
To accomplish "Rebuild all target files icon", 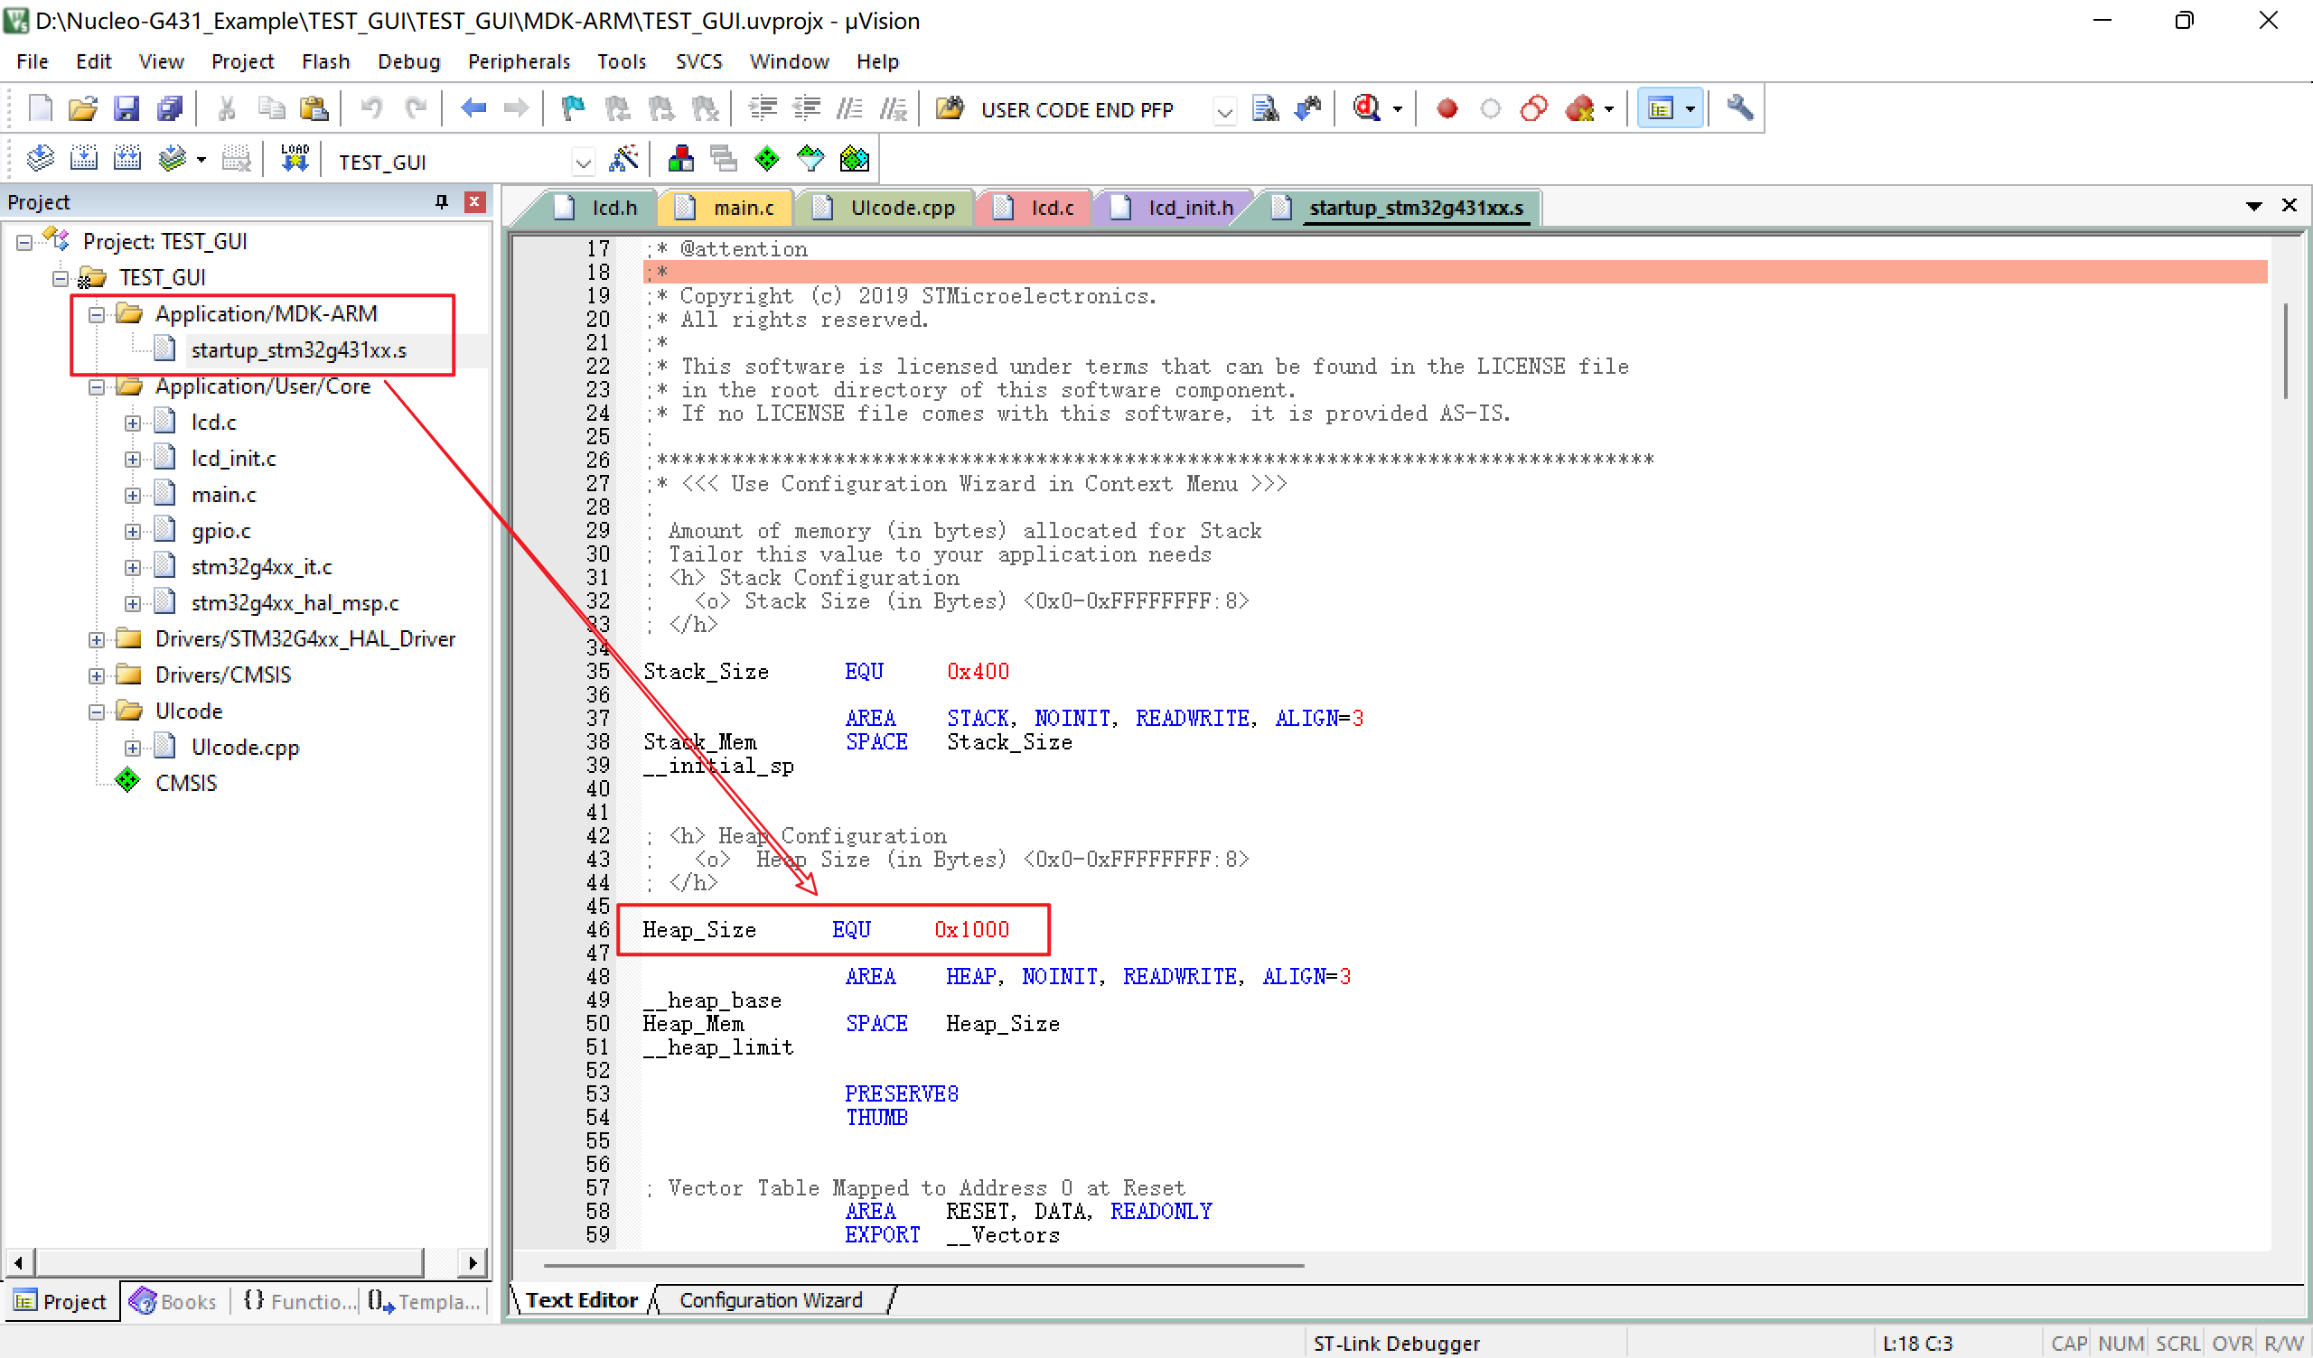I will pos(126,161).
